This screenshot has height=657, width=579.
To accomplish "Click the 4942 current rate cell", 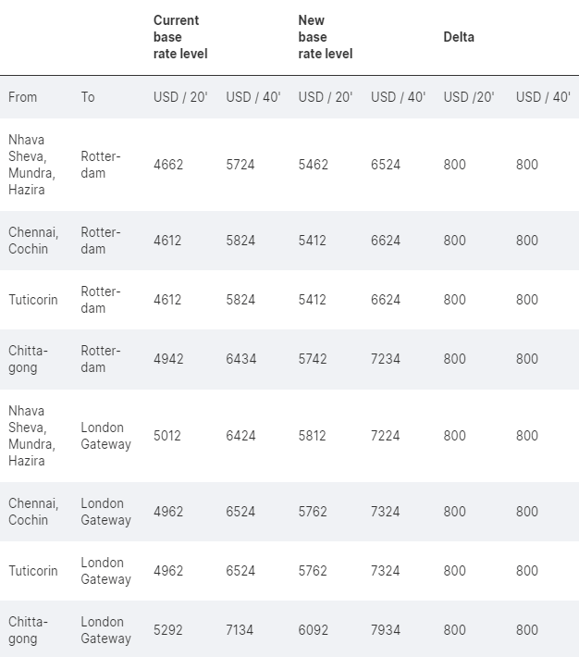I will [168, 359].
